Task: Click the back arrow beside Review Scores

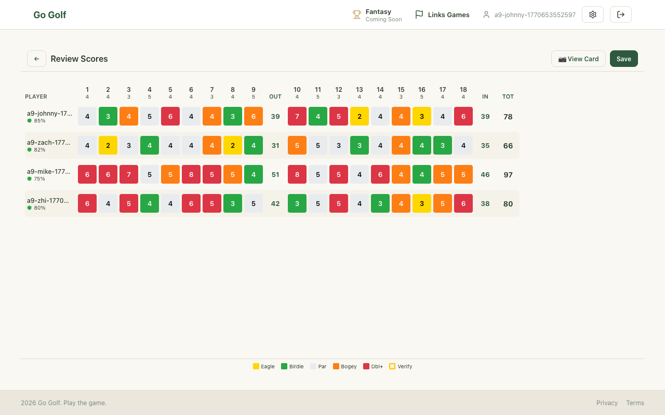Action: 36,59
